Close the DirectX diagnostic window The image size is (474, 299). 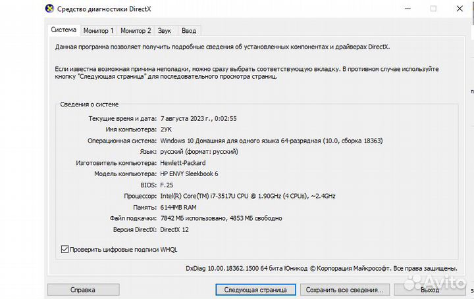[x=460, y=9]
